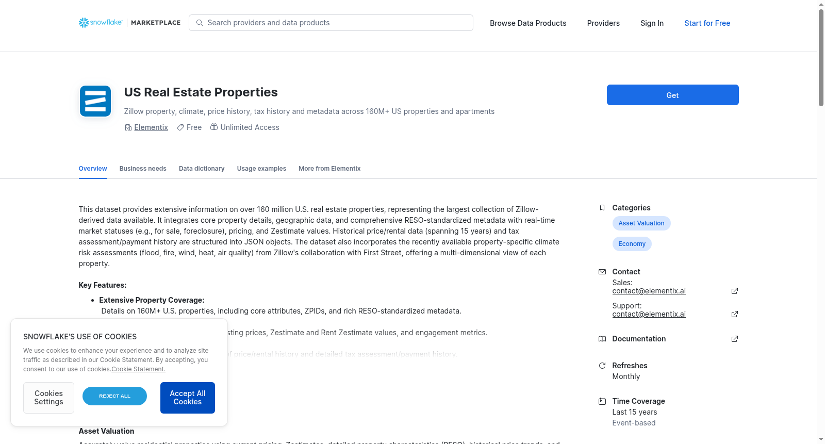The width and height of the screenshot is (825, 444).
Task: Select the Asset Valuation category chip
Action: [641, 223]
